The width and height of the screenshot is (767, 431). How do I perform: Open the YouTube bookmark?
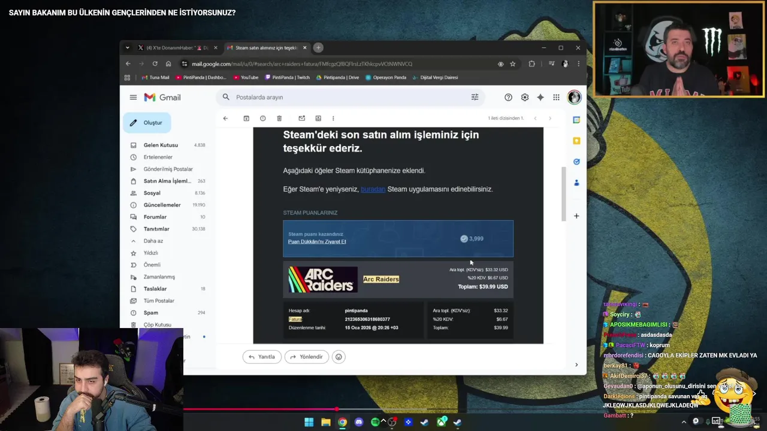pyautogui.click(x=246, y=77)
